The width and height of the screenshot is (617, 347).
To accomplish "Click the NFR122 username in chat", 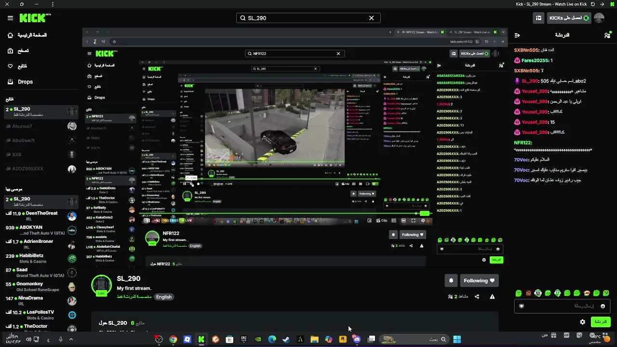I will [x=523, y=143].
